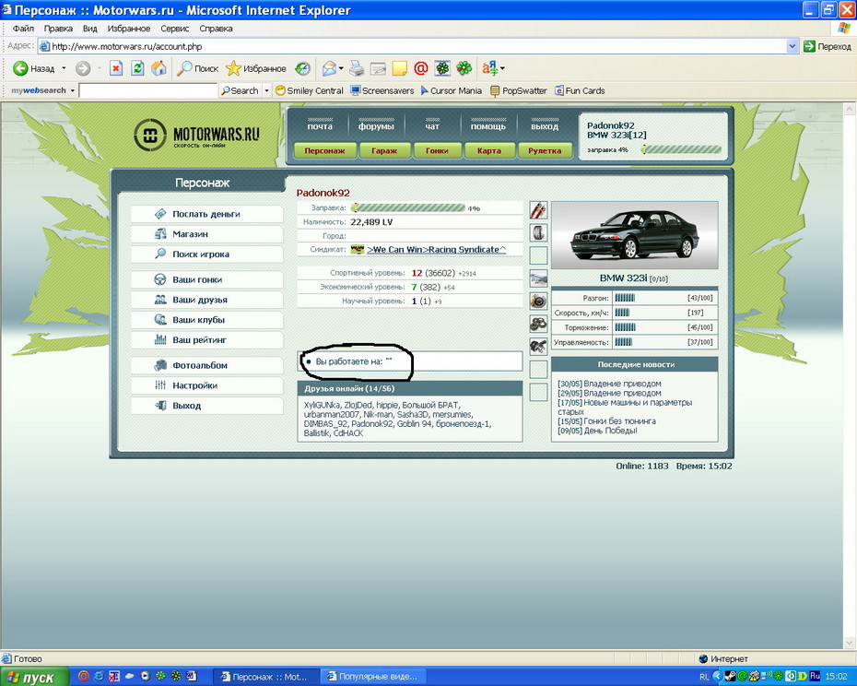The image size is (857, 686).
Task: Click the Refresh page toolbar icon
Action: (x=137, y=68)
